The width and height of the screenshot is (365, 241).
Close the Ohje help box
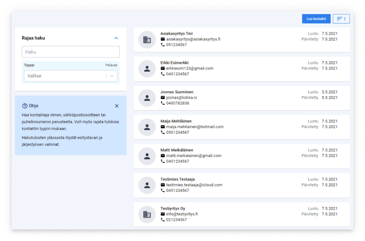click(x=117, y=106)
